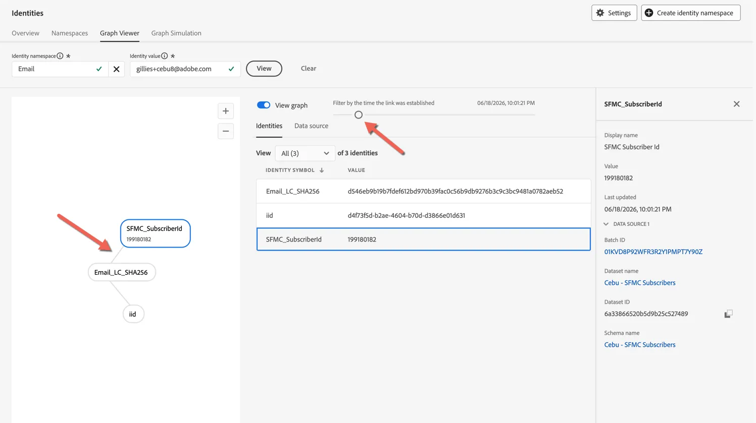This screenshot has height=423, width=756.
Task: Select the iid table row
Action: tap(423, 215)
